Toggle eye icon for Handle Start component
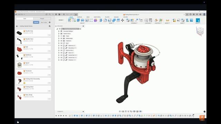The height and width of the screenshot is (124, 221). coord(61,55)
